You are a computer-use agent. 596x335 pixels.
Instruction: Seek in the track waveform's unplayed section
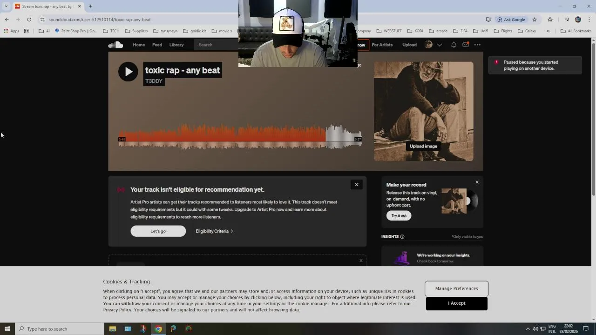(x=344, y=137)
